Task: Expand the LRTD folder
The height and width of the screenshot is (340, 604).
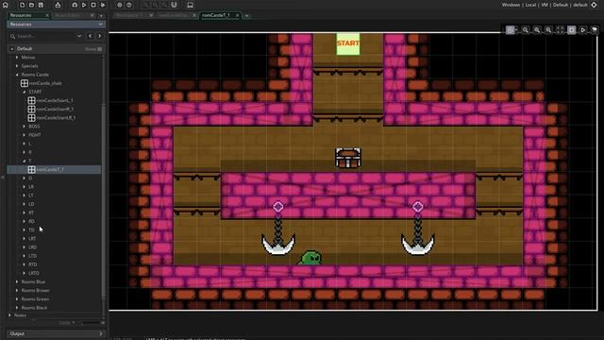Action: coord(25,273)
